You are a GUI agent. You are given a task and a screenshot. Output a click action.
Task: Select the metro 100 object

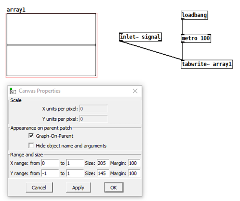[x=196, y=38]
